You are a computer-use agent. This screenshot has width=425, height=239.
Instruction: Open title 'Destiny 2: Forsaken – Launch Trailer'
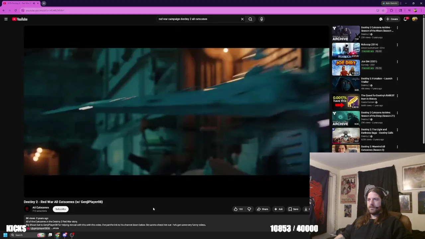(x=377, y=80)
